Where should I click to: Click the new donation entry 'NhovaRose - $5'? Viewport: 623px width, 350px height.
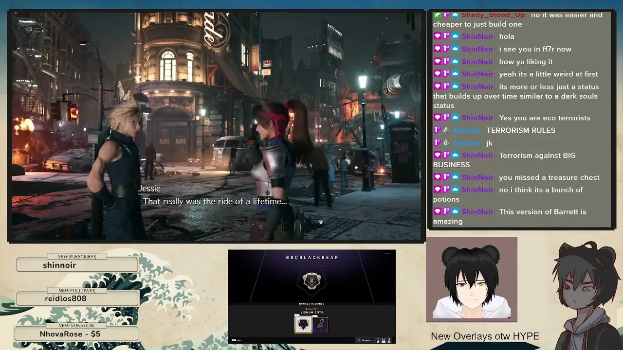pos(70,334)
